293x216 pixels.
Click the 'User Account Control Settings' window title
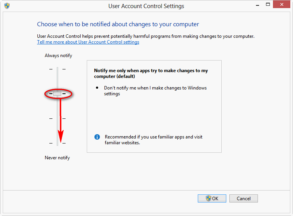pyautogui.click(x=146, y=6)
